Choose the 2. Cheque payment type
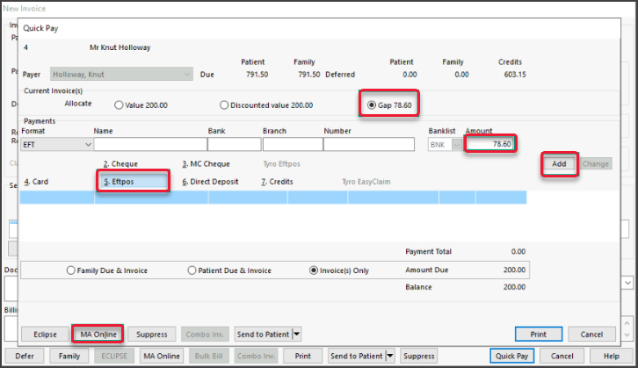The width and height of the screenshot is (638, 368). click(x=120, y=164)
